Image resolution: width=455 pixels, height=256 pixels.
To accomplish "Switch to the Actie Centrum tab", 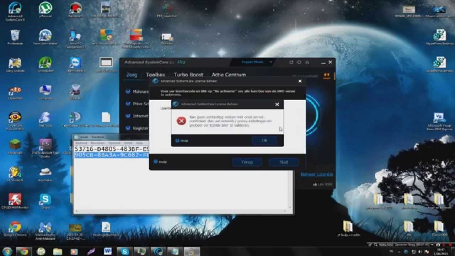I will pyautogui.click(x=229, y=75).
